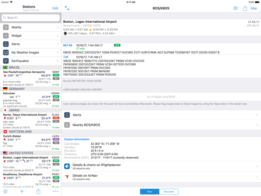Tap the JAPAN country header
This screenshot has width=261, height=196.
(31, 110)
